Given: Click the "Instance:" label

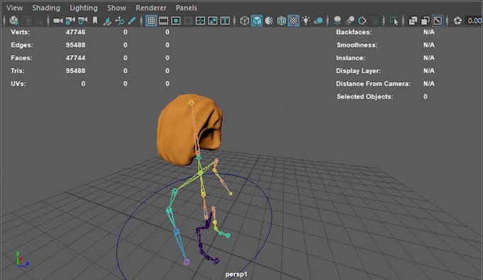Looking at the screenshot, I should [x=351, y=58].
